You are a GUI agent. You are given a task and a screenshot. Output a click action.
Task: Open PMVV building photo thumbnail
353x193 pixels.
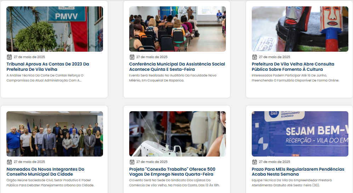tap(55, 29)
